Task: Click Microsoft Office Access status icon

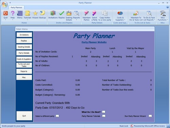Action: click(132, 126)
